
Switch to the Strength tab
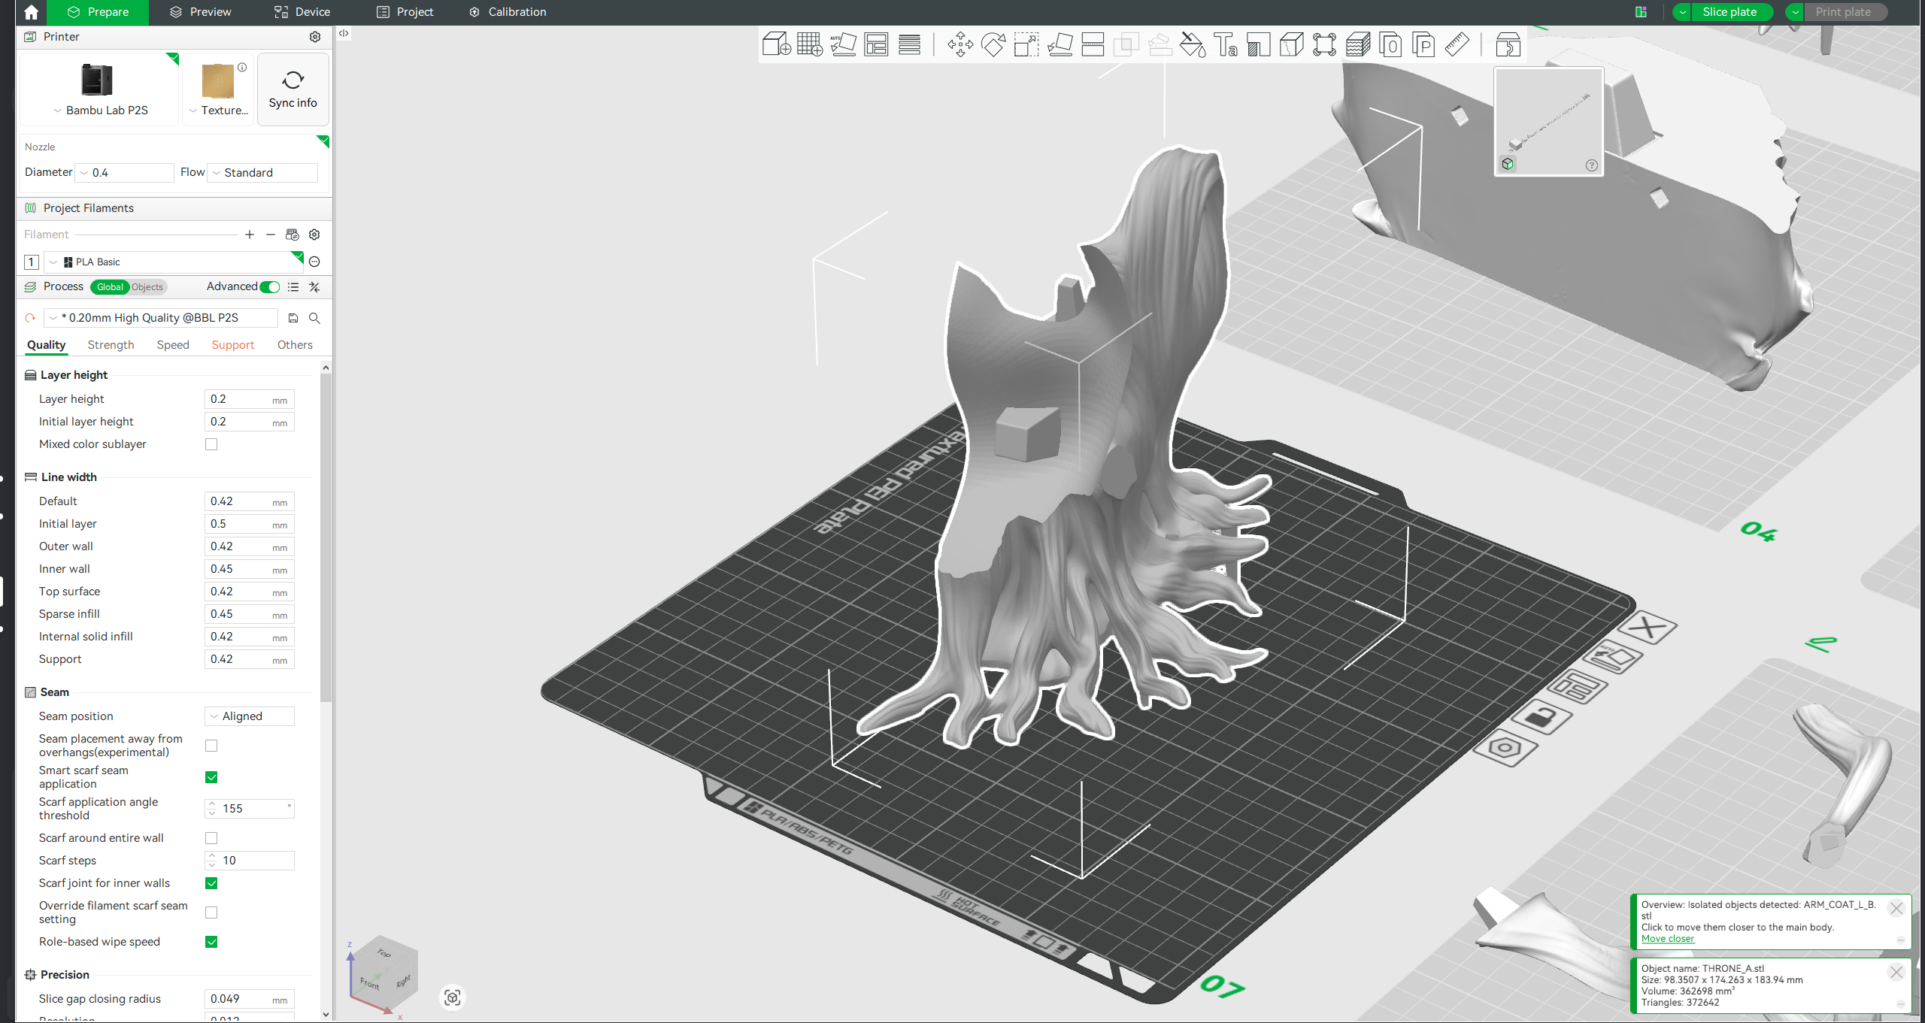click(x=111, y=345)
